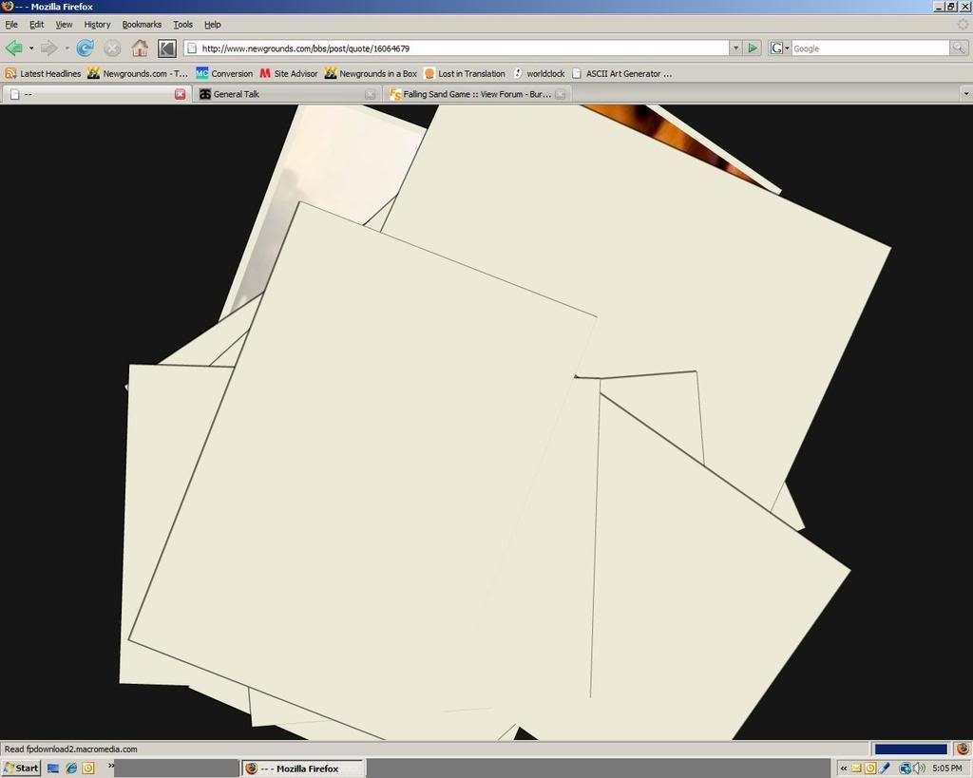List all tabs dropdown arrow
This screenshot has width=973, height=778.
965,93
